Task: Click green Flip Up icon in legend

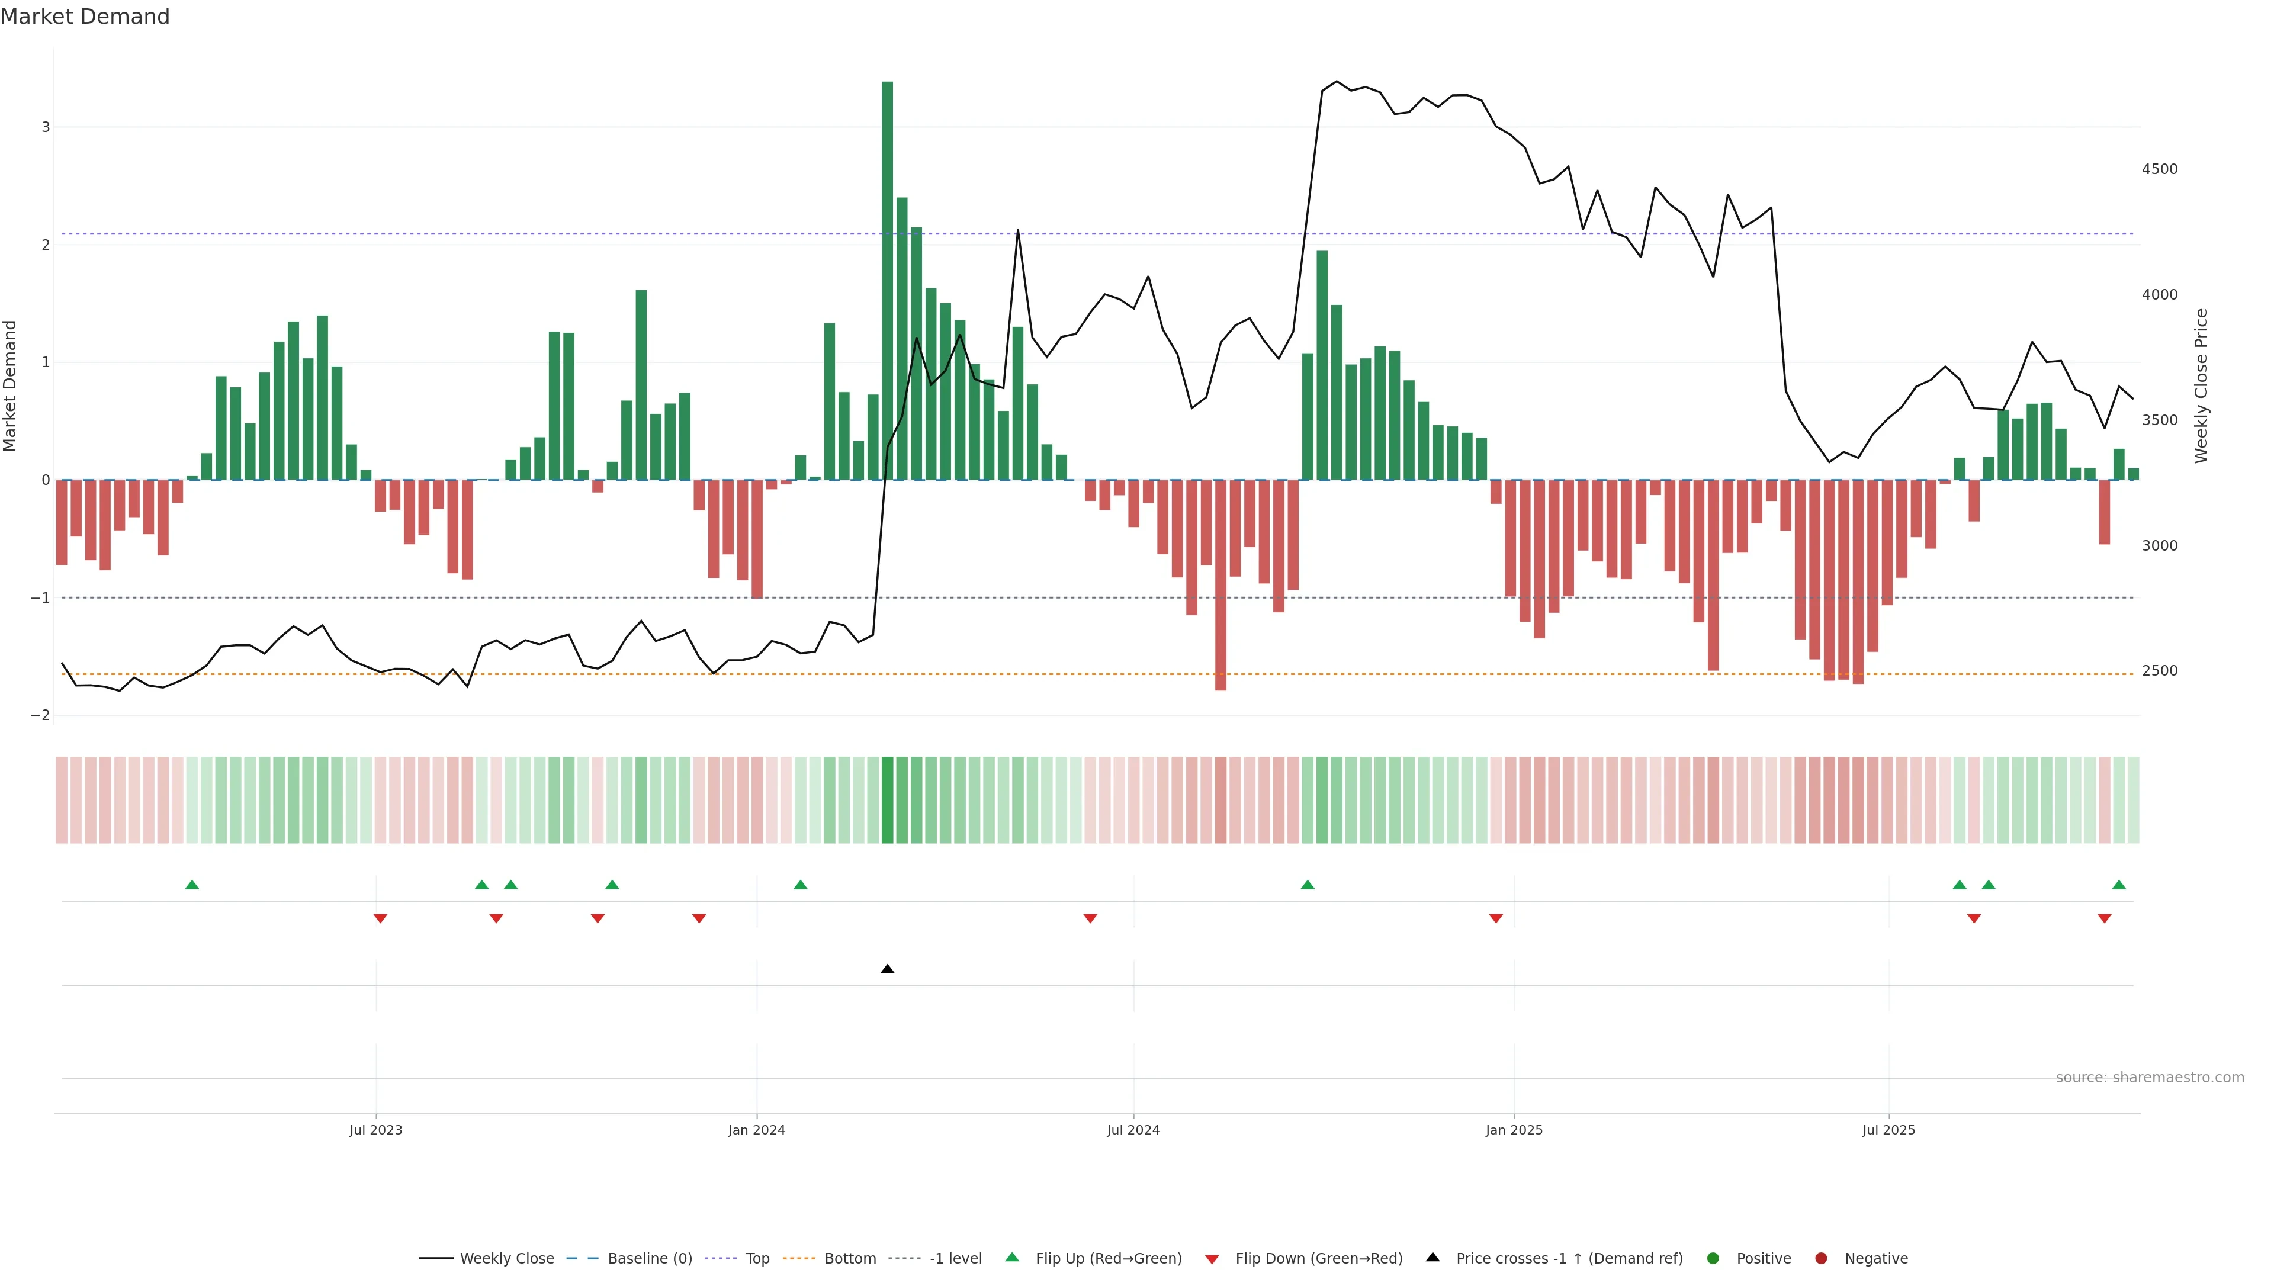Action: [x=1011, y=1257]
